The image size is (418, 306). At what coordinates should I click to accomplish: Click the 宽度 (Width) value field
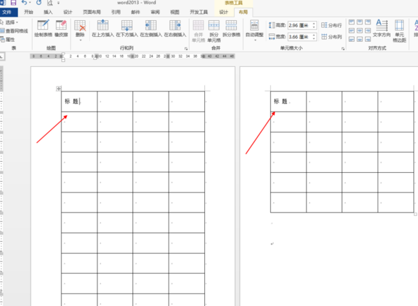(300, 37)
